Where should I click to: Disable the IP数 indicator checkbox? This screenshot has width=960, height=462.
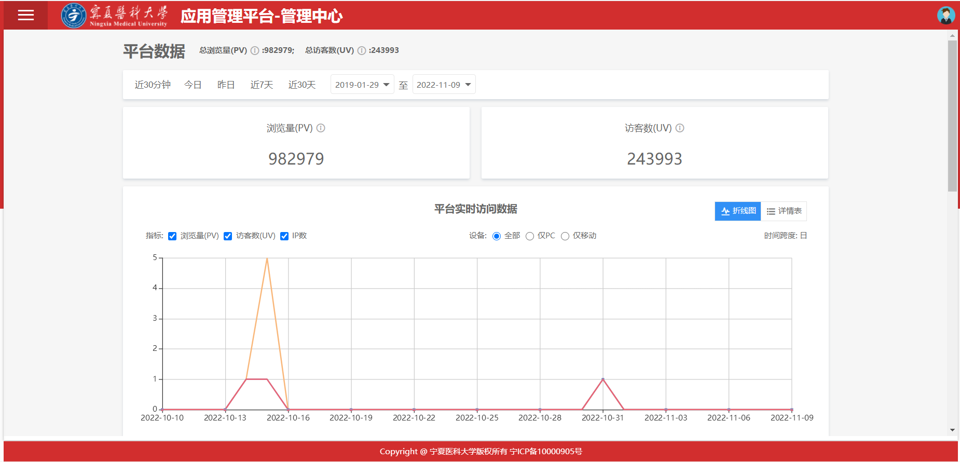(x=284, y=236)
